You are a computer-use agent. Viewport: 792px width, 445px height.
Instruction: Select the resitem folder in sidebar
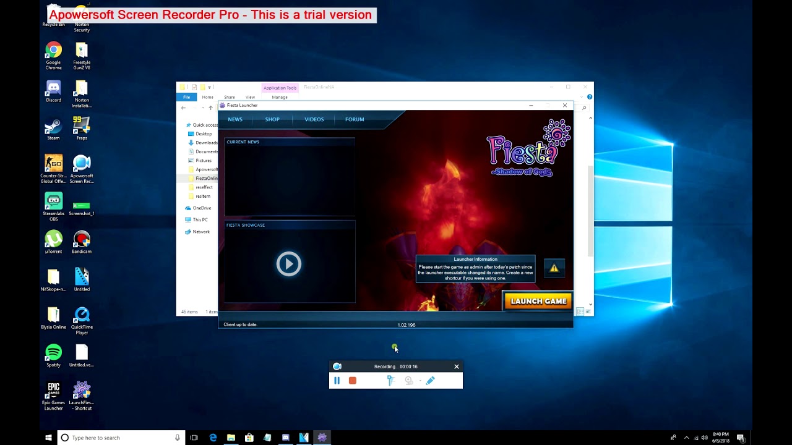pyautogui.click(x=199, y=196)
